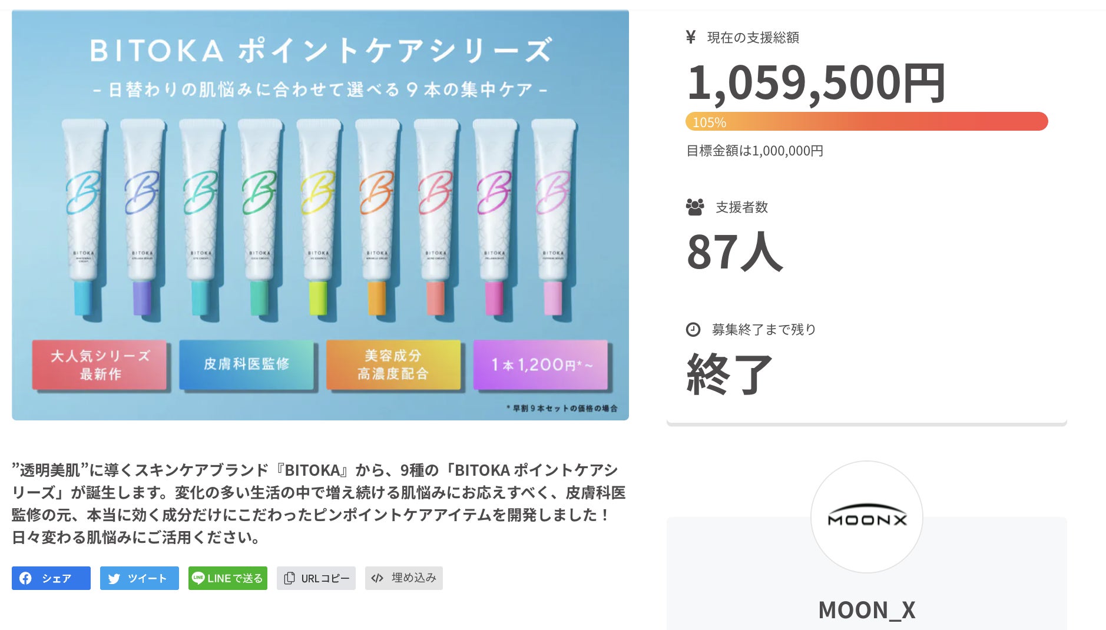The image size is (1106, 630).
Task: Click the 1,059,500円 total amount
Action: (816, 82)
